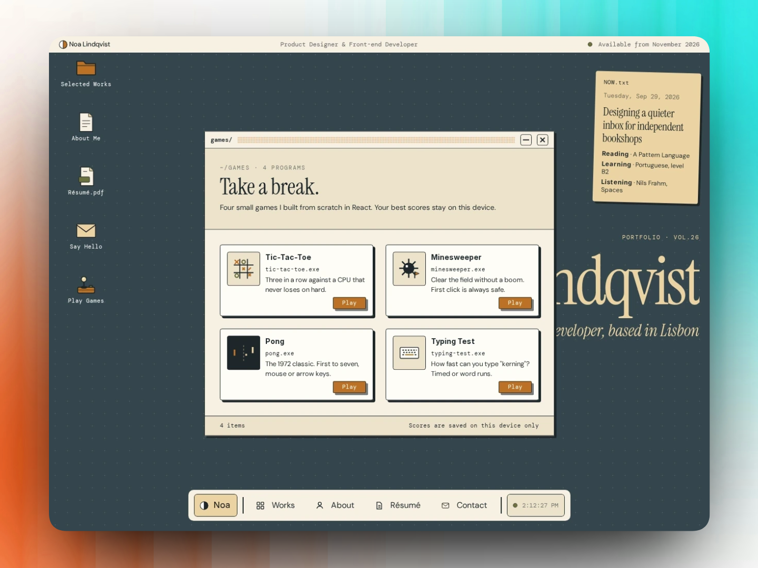Viewport: 758px width, 568px height.
Task: Open the About Me document icon
Action: tap(86, 122)
